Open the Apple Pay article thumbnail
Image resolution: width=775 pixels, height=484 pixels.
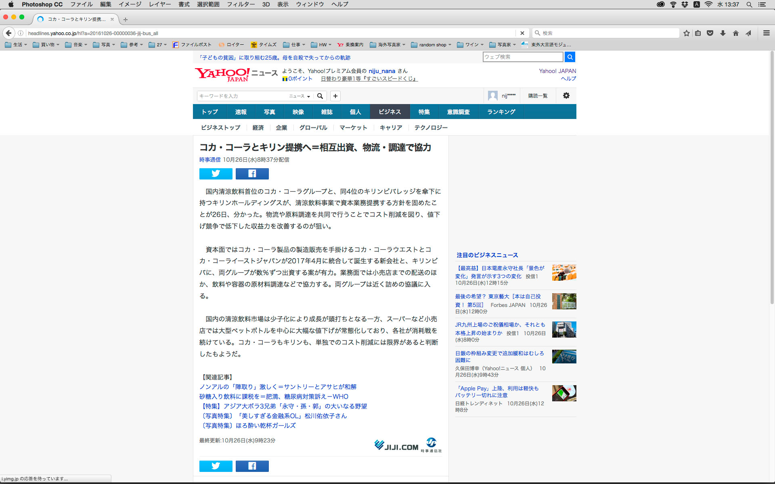click(x=564, y=393)
